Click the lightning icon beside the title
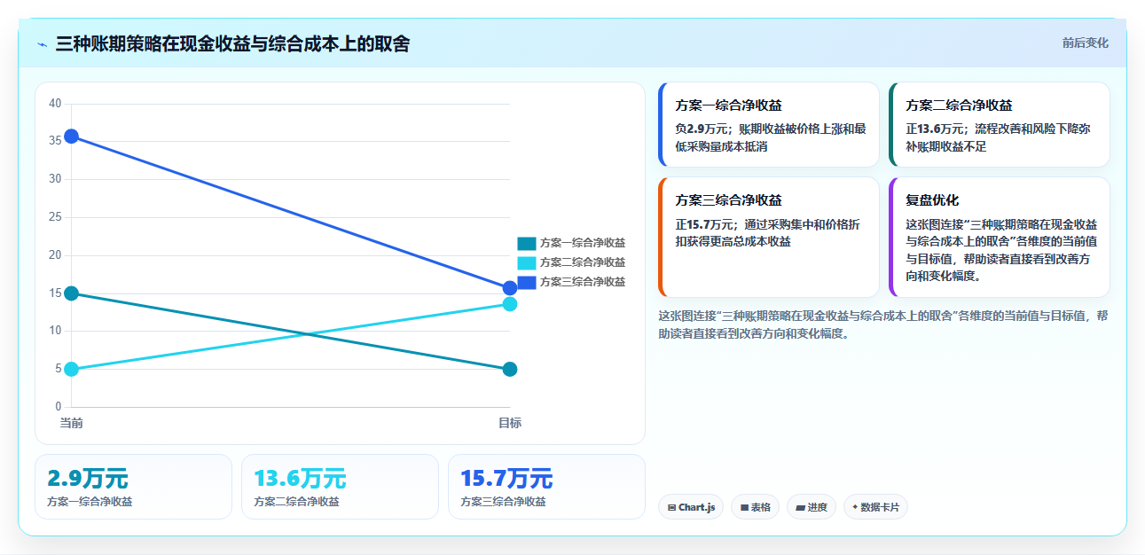 42,44
